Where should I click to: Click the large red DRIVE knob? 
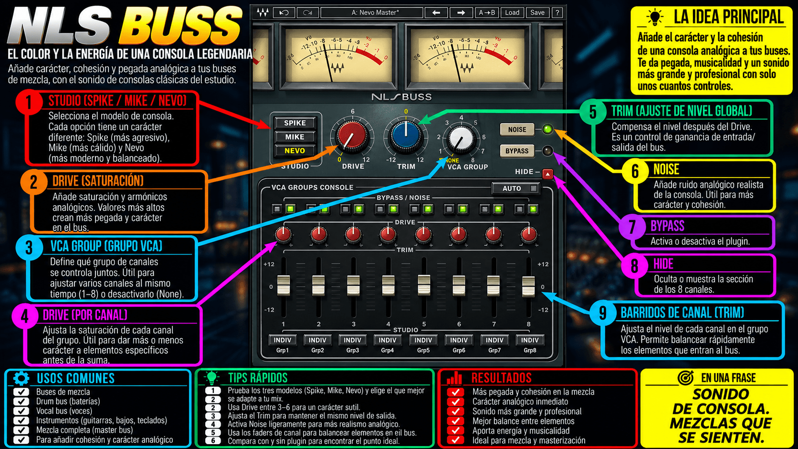[353, 136]
